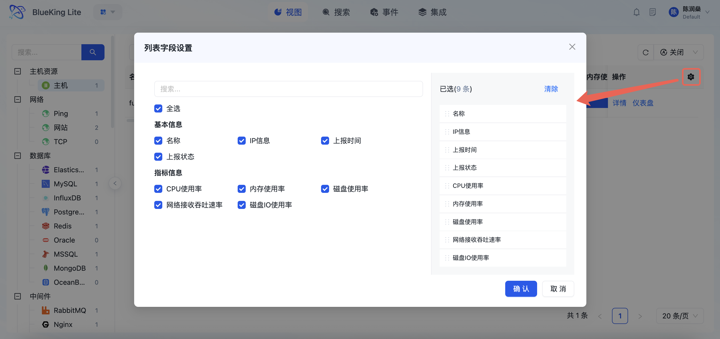Uncheck the 磁盘使用率 checkbox
This screenshot has width=720, height=339.
click(325, 189)
